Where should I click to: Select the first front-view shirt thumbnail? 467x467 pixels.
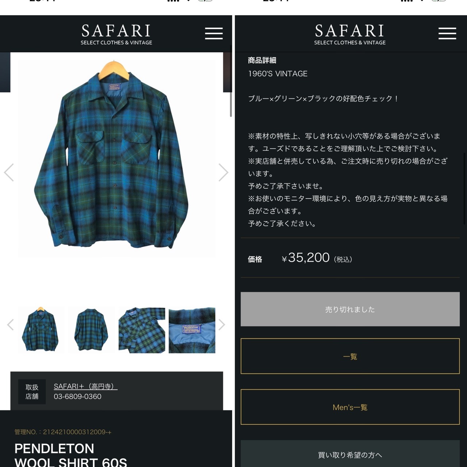pos(41,330)
